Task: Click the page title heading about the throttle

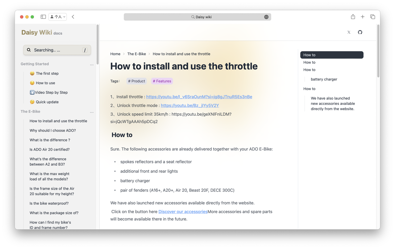Action: coord(184,66)
